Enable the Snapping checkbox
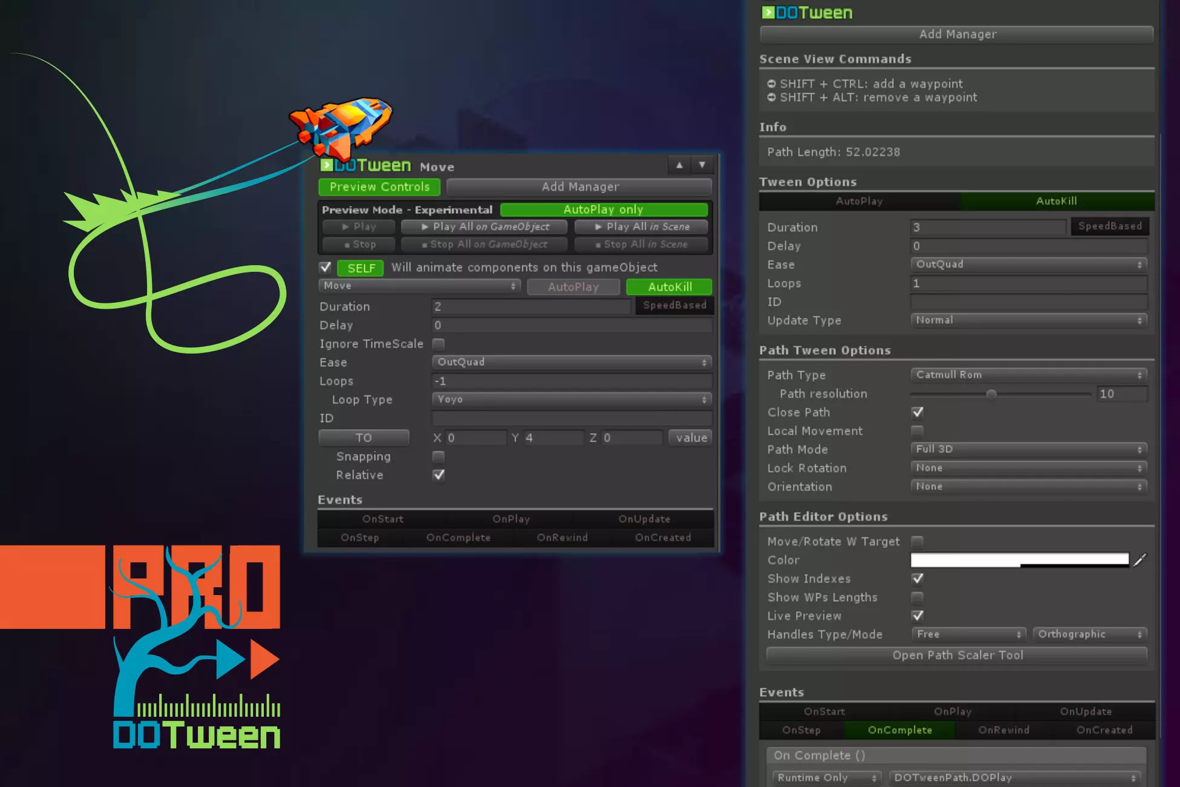Viewport: 1180px width, 787px height. [x=438, y=457]
